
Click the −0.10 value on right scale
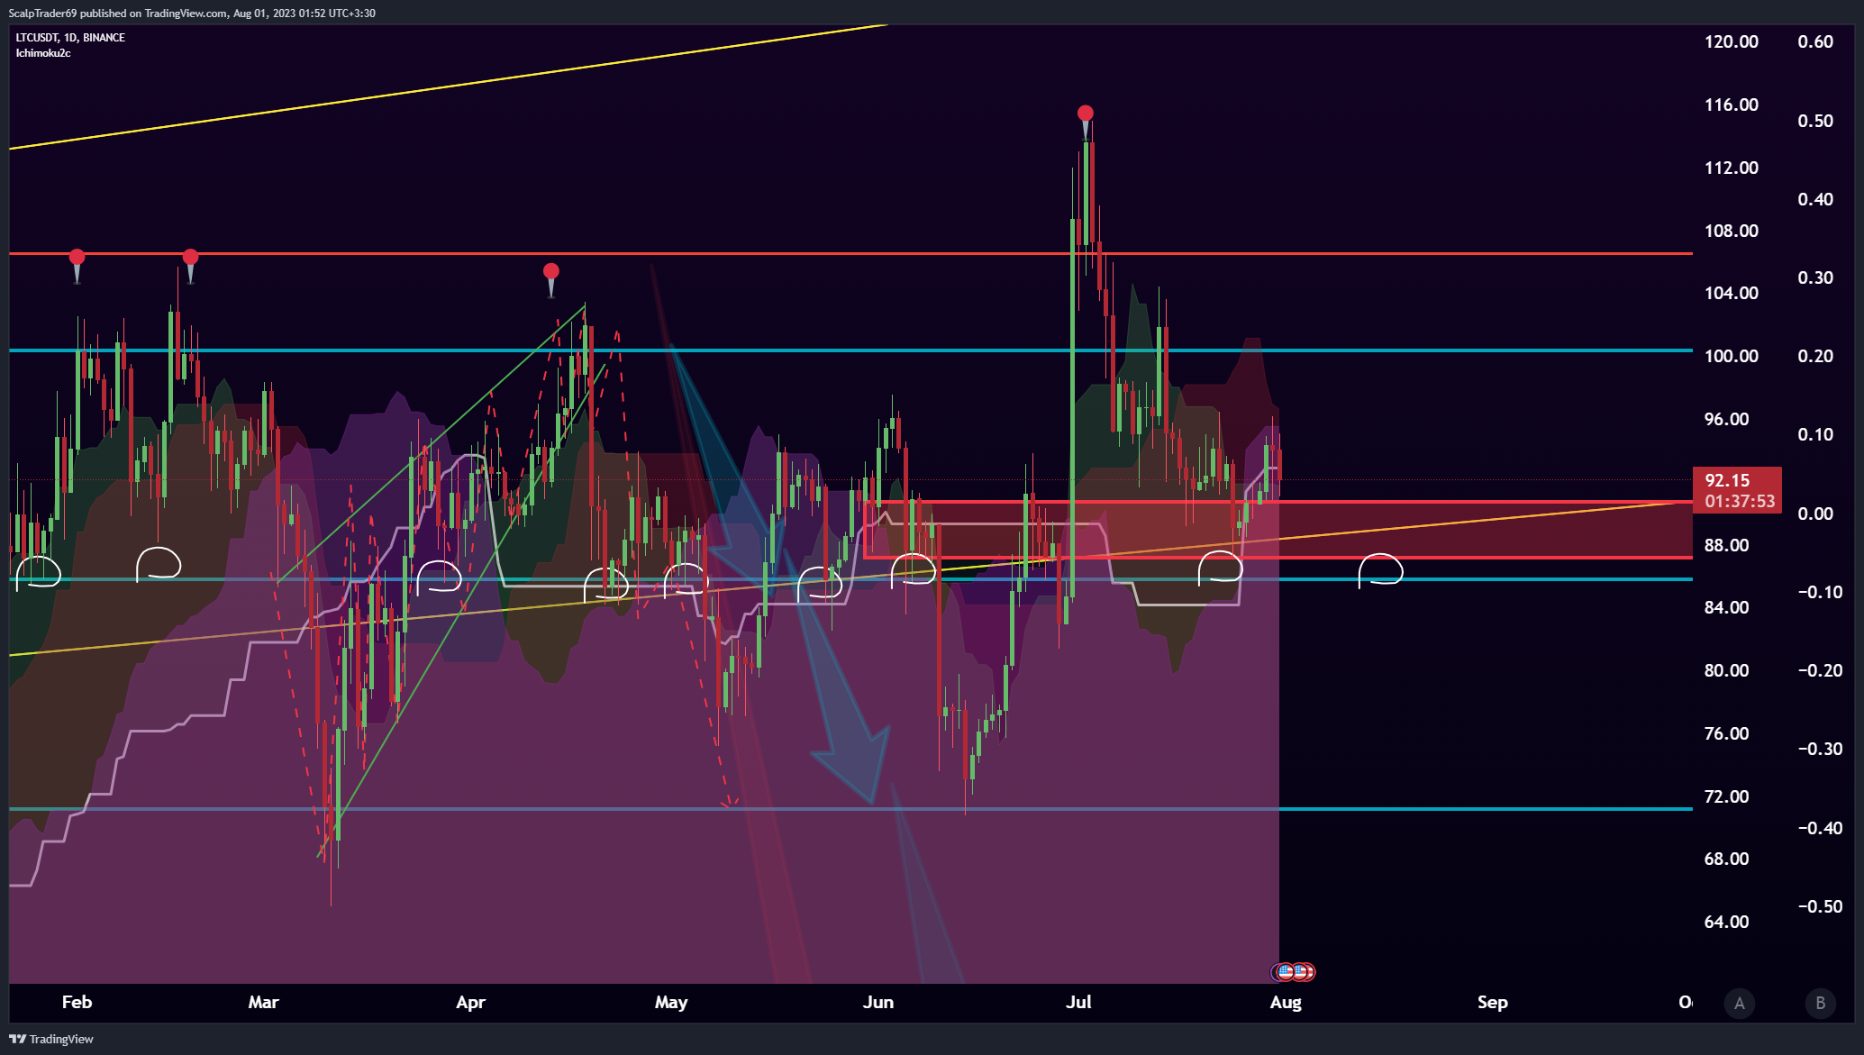tap(1820, 592)
